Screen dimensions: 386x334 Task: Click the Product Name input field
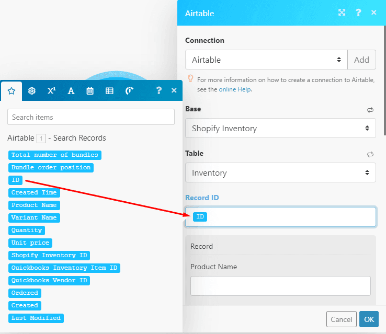(x=280, y=286)
